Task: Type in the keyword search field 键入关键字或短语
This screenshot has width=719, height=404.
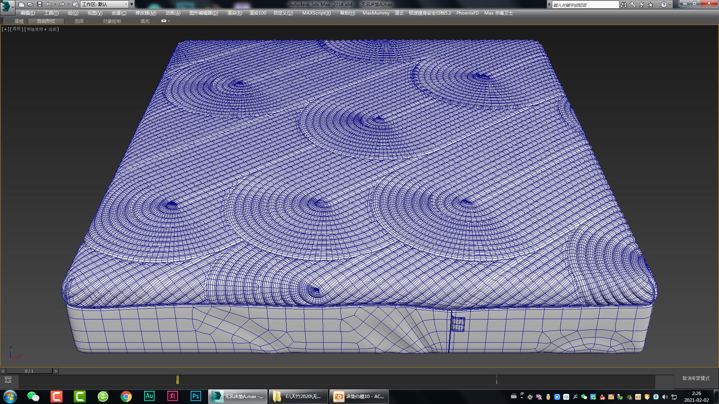Action: click(584, 4)
